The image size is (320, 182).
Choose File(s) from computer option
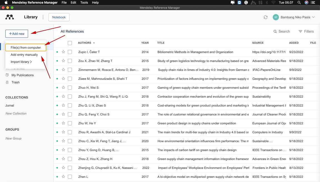tap(26, 48)
